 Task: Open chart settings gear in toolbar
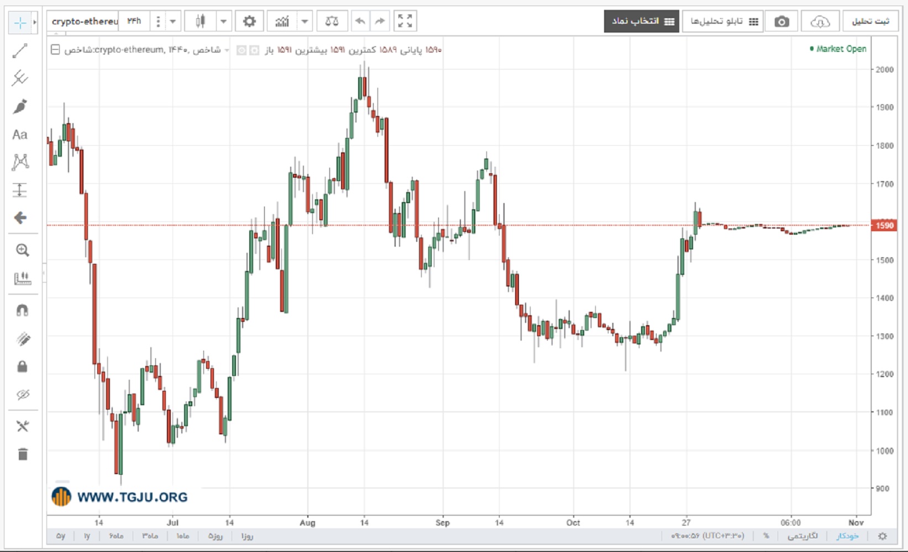coord(249,22)
